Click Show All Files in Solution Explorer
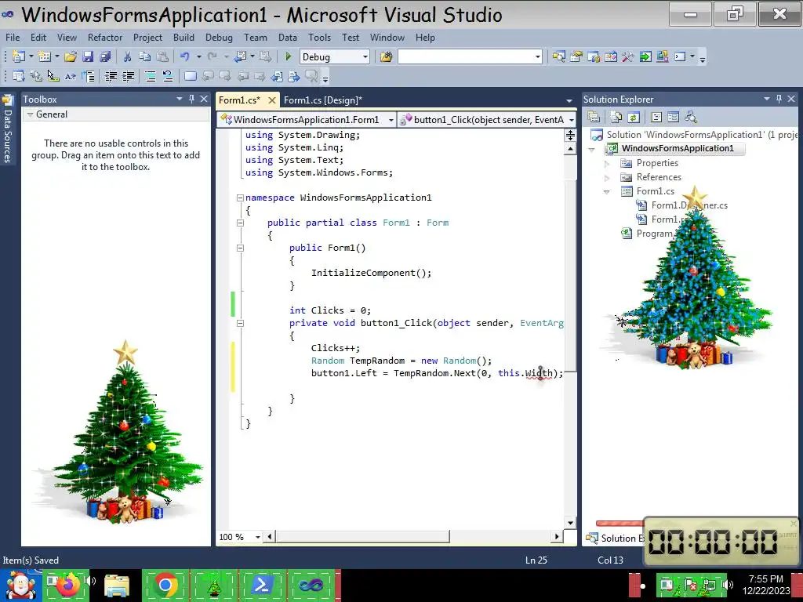The width and height of the screenshot is (803, 602). pyautogui.click(x=616, y=118)
